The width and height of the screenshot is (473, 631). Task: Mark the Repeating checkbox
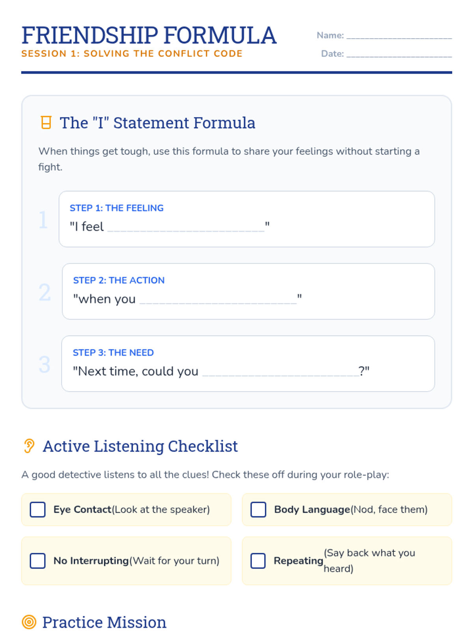258,561
